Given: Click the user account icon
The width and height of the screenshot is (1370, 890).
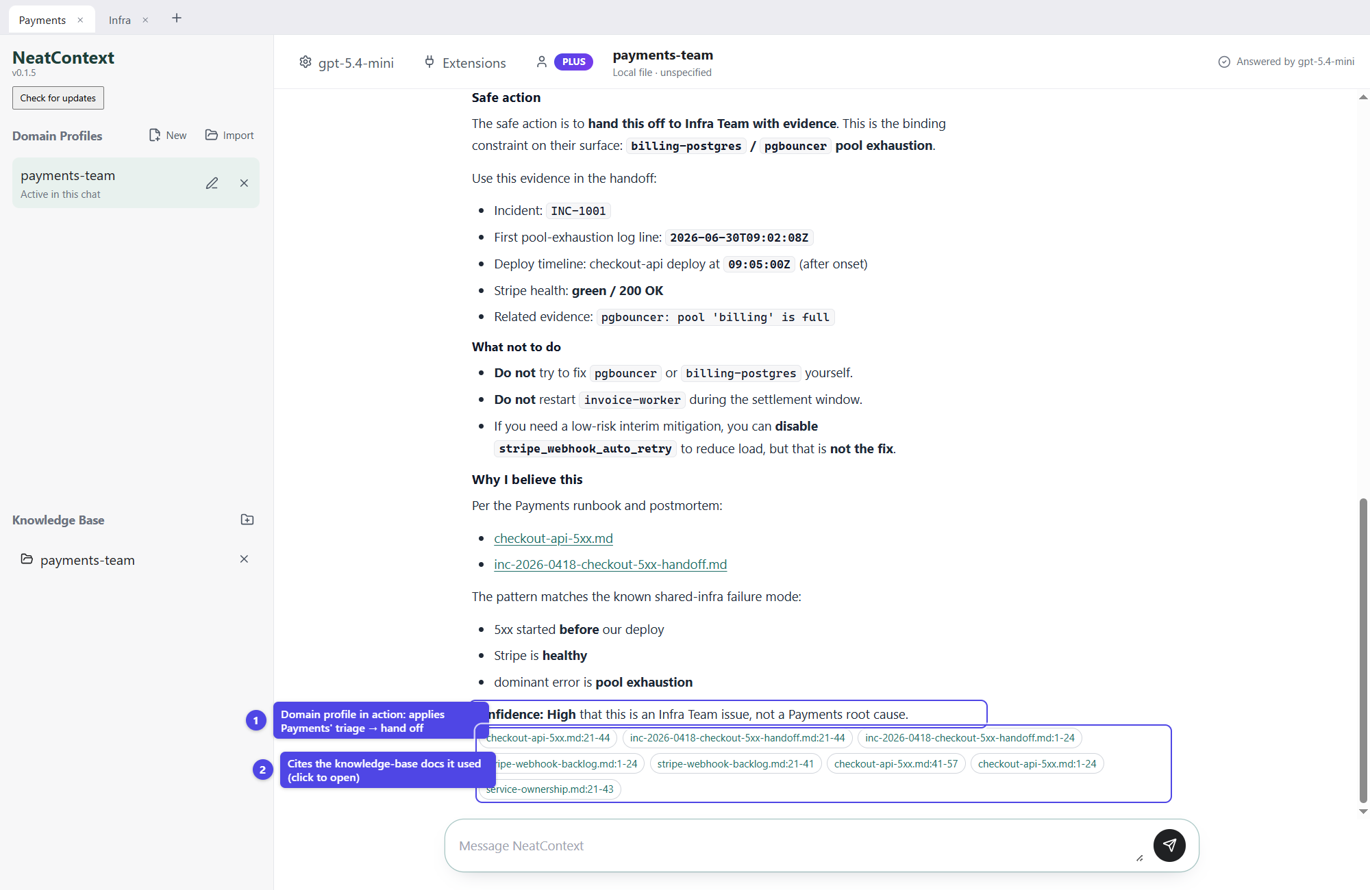Looking at the screenshot, I should 541,62.
